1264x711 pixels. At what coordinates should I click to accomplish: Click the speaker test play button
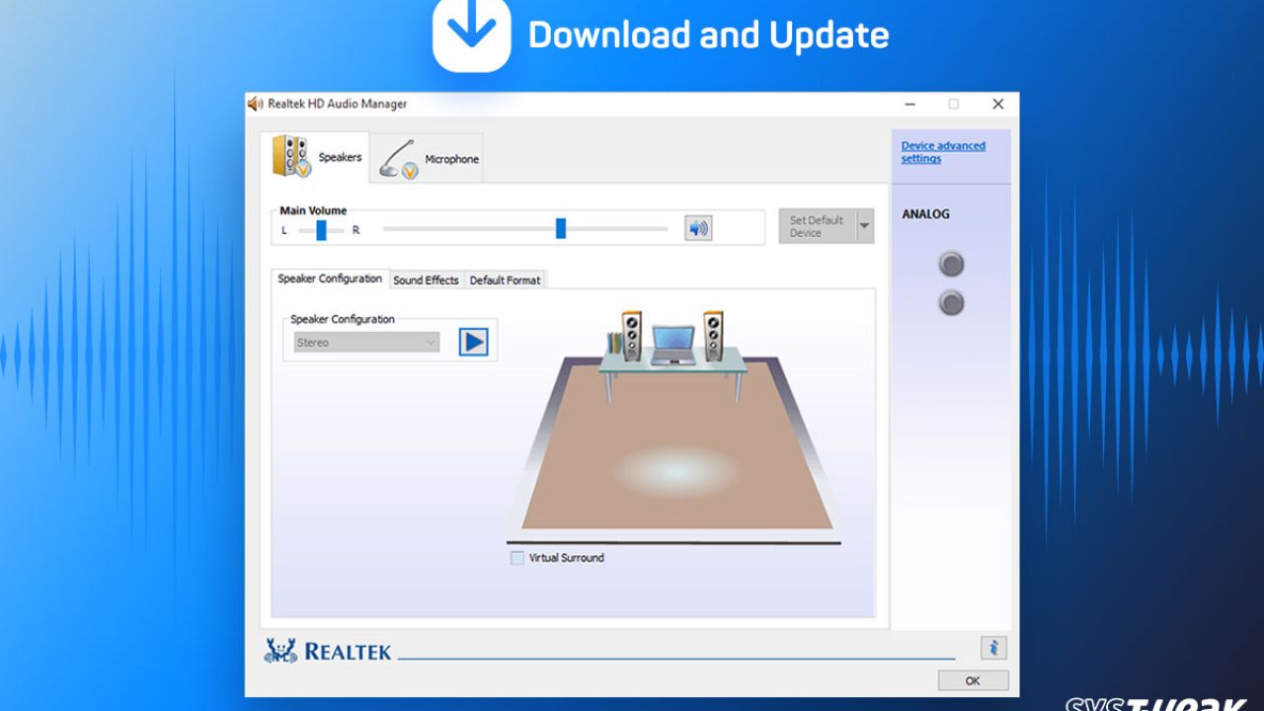(x=474, y=342)
